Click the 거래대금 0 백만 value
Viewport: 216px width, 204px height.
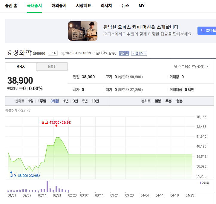pos(189,90)
